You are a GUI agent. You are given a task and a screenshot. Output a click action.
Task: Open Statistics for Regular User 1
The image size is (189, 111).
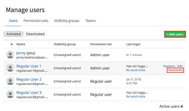[x=169, y=66]
